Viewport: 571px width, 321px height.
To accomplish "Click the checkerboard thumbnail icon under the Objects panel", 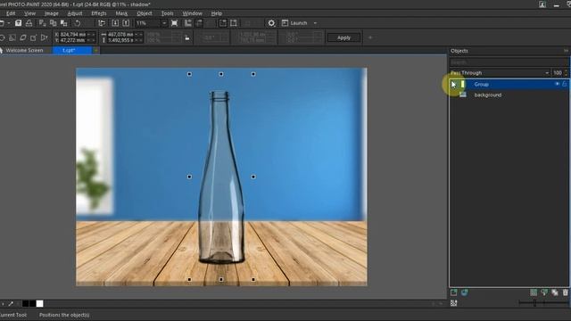I will 454,303.
